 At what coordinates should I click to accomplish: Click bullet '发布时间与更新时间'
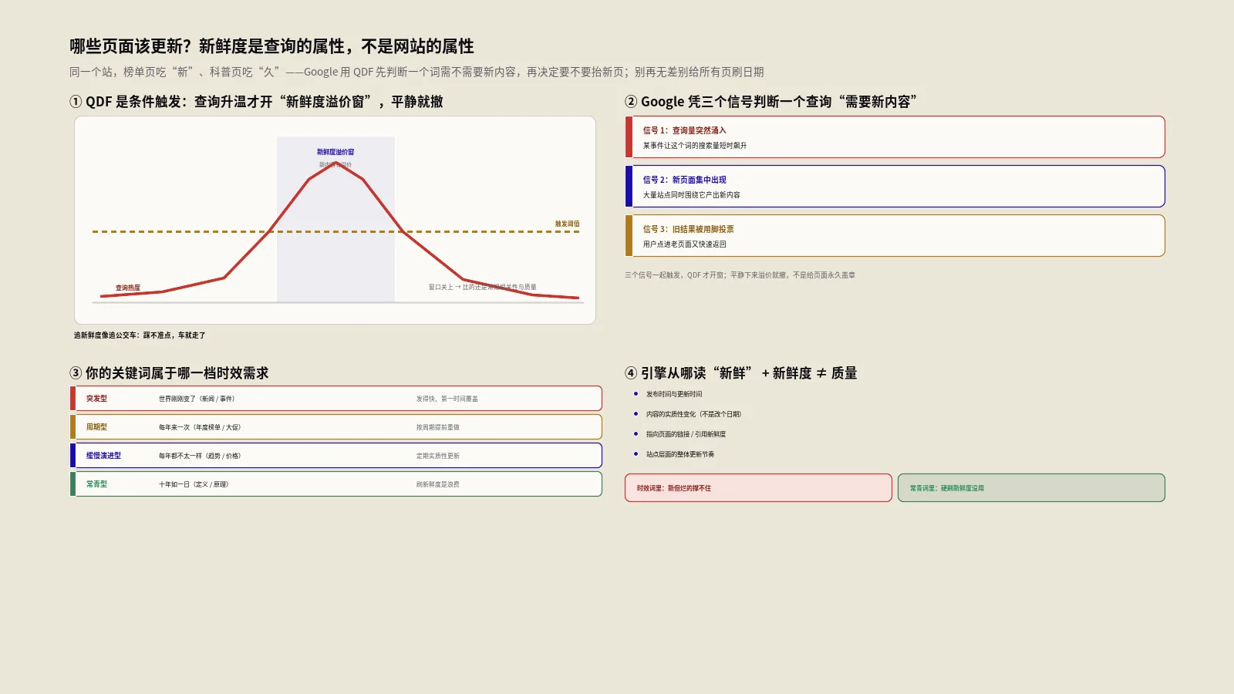point(674,394)
